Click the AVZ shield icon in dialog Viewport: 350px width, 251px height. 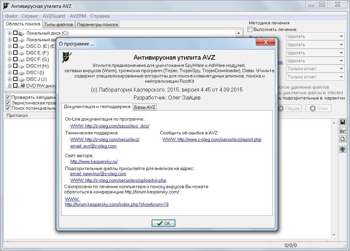pyautogui.click(x=67, y=57)
